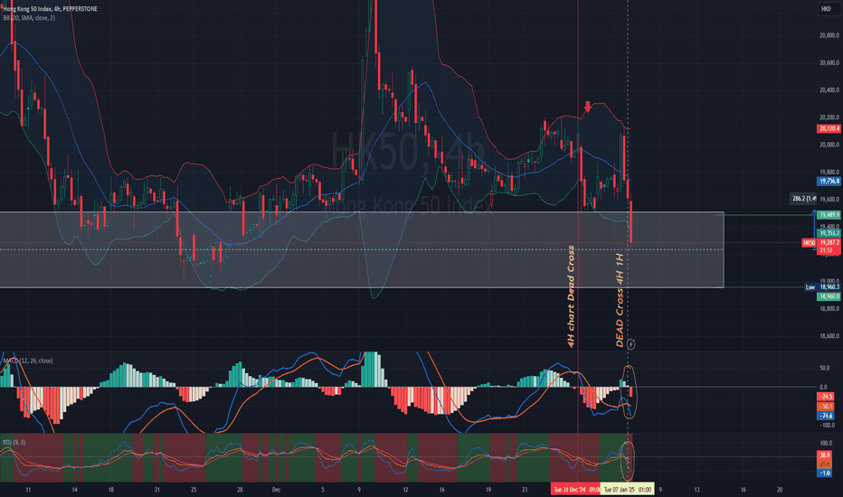Select the 'DEAD Cross 4H 1H' text annotation
This screenshot has height=497, width=843.
tap(620, 300)
